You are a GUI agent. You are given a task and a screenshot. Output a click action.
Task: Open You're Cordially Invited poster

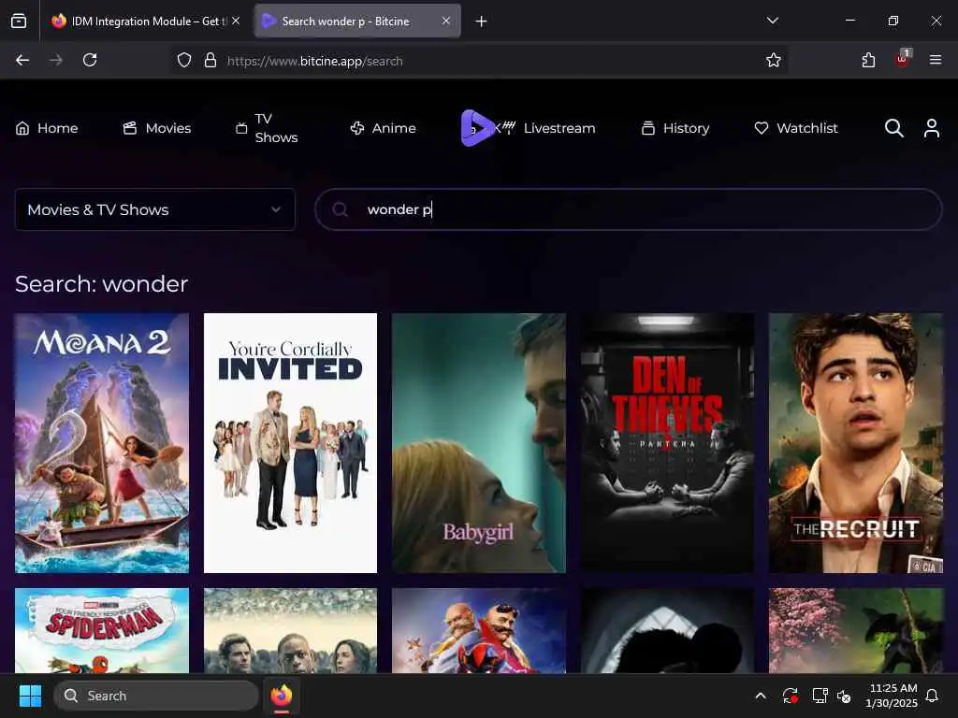tap(290, 442)
